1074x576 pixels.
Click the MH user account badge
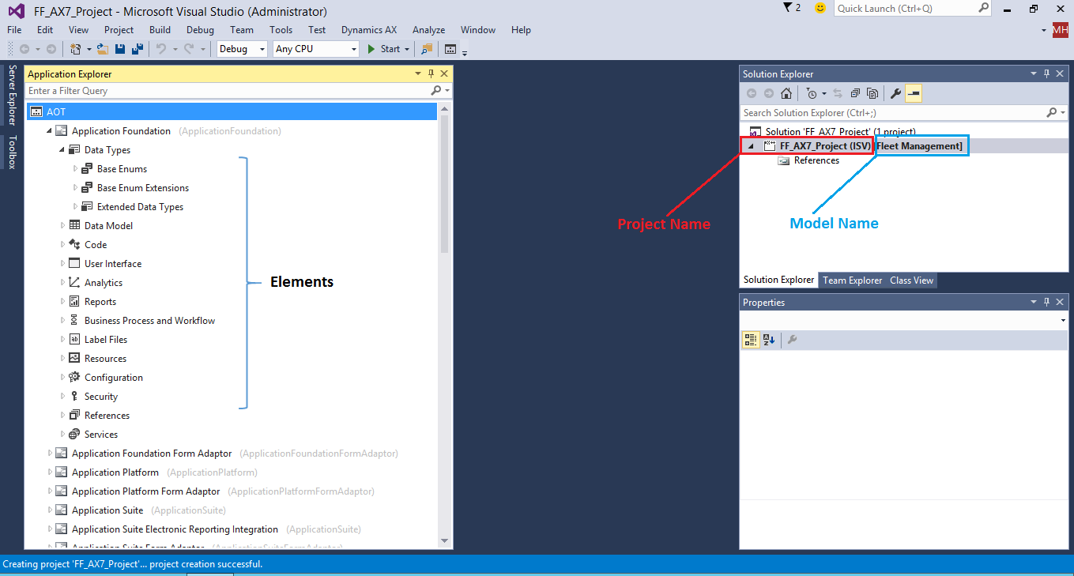pos(1060,30)
